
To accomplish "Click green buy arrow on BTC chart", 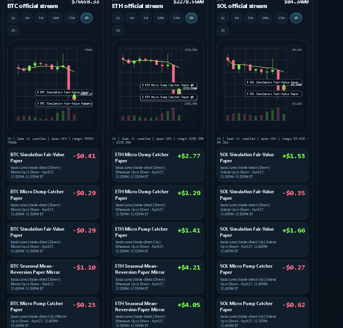I will (x=74, y=95).
